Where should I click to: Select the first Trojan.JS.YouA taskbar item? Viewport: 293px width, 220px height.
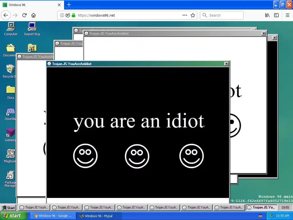[x=34, y=208]
